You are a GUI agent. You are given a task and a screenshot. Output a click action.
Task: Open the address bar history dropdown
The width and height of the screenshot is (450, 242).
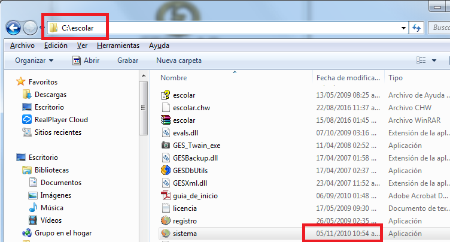point(404,28)
